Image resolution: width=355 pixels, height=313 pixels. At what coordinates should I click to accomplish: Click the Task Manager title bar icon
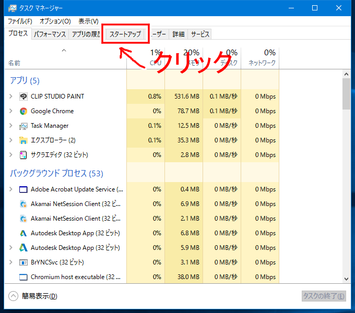12,8
